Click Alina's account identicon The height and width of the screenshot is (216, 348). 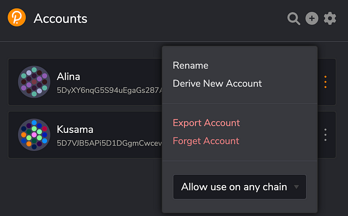34,82
